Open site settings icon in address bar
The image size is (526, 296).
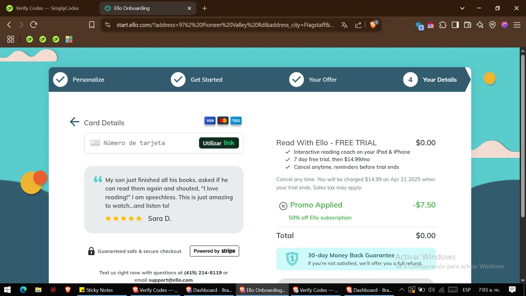point(108,25)
